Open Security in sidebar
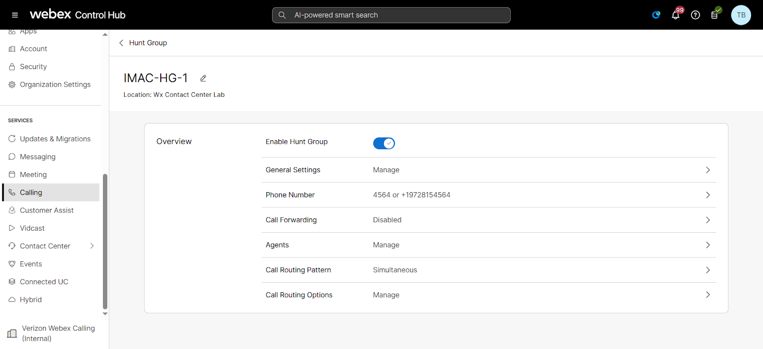This screenshot has width=763, height=349. (x=51, y=67)
